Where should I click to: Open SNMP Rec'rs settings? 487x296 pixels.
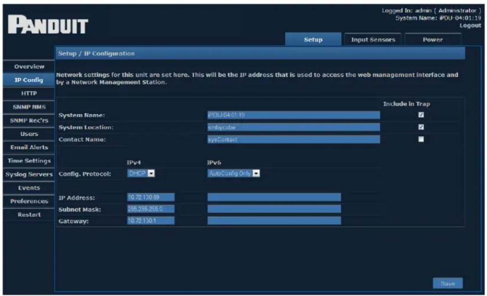click(x=29, y=120)
